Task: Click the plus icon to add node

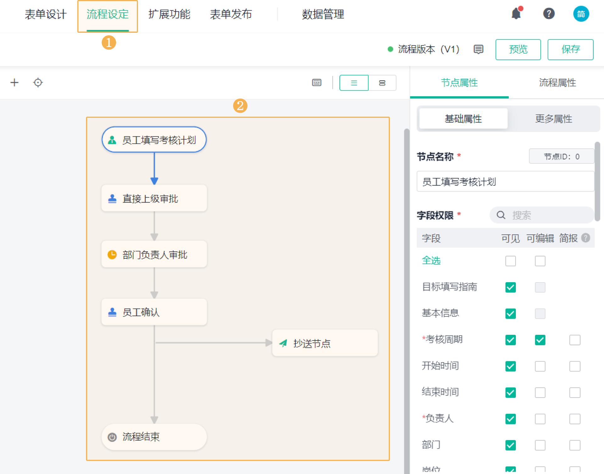Action: pos(14,83)
